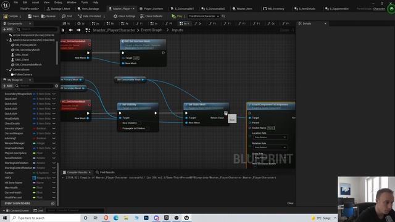395x222 pixels.
Task: Click the Browse to asset icon
Action: 43,16
